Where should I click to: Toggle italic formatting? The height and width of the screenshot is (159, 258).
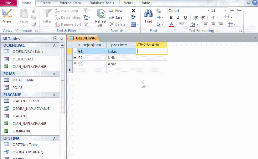tap(178, 18)
